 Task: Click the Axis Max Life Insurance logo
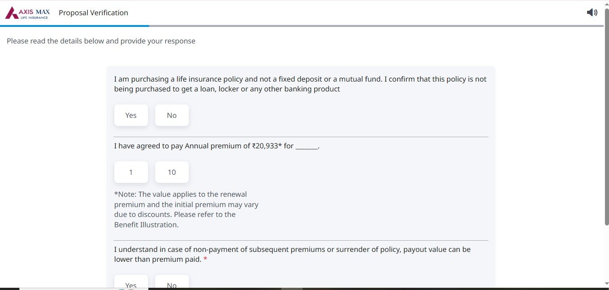pyautogui.click(x=27, y=13)
